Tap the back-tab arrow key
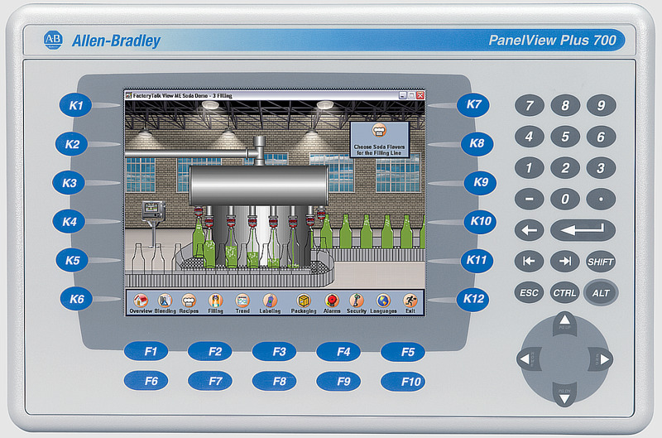Image resolution: width=662 pixels, height=438 pixels. (530, 262)
